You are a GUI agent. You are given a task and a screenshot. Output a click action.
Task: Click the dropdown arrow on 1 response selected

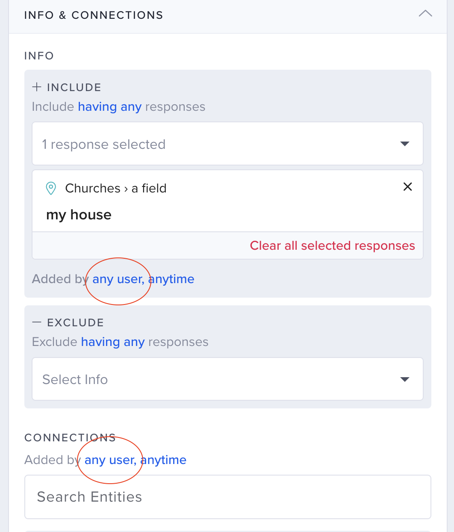404,144
